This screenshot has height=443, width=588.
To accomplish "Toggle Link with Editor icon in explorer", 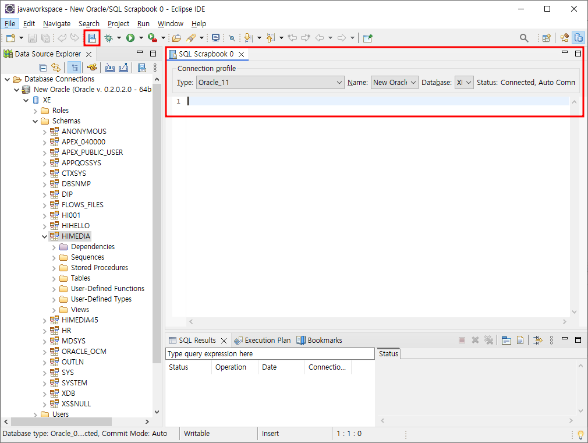I will coord(56,68).
